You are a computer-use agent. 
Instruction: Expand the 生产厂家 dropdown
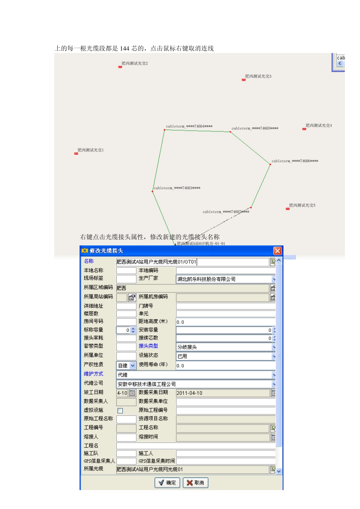coord(273,279)
